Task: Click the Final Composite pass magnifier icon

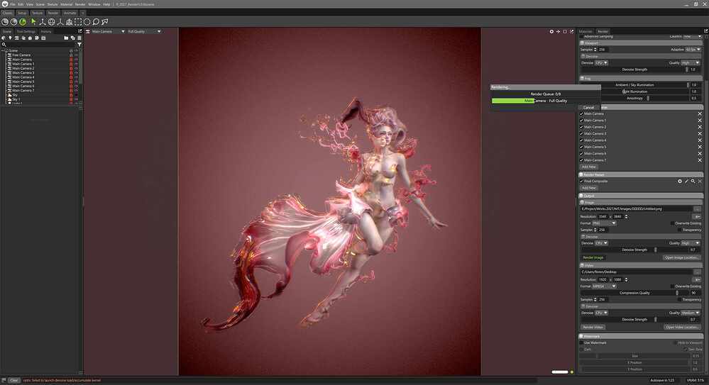Action: [x=693, y=182]
